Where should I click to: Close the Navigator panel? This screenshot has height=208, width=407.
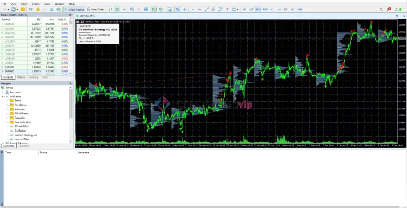[70, 83]
